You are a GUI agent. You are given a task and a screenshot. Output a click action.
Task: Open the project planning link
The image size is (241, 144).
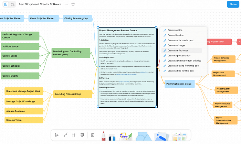pos(124,82)
